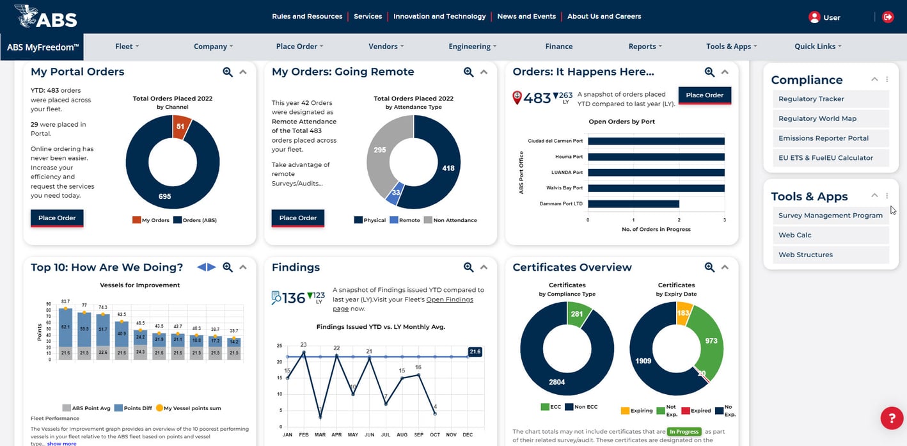Expand the Place Order nav menu
The height and width of the screenshot is (446, 907).
pos(299,46)
